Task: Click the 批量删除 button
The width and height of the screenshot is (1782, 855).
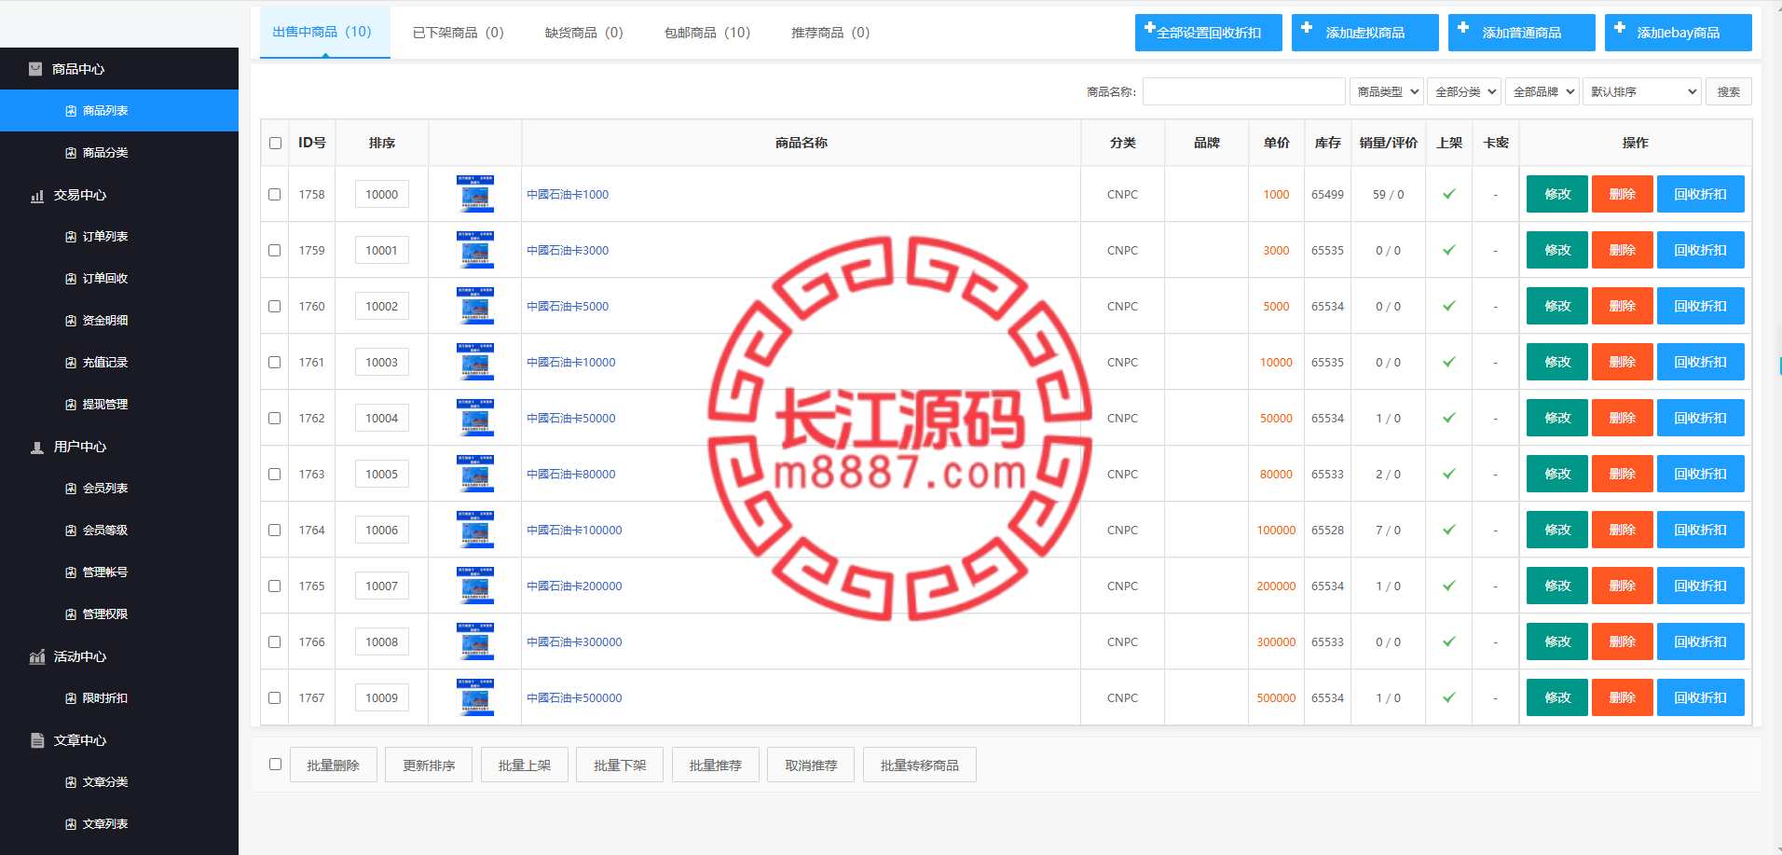Action: click(x=334, y=765)
